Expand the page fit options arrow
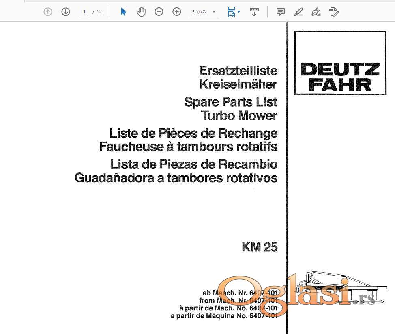This screenshot has width=395, height=334. click(x=239, y=12)
